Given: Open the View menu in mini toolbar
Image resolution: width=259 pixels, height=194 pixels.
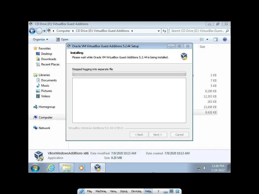Looking at the screenshot, I should (113, 191).
